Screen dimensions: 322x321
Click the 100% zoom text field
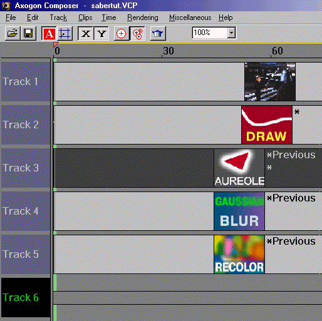coord(210,33)
